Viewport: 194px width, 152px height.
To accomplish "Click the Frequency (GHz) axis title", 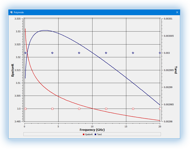I will 92,130.
